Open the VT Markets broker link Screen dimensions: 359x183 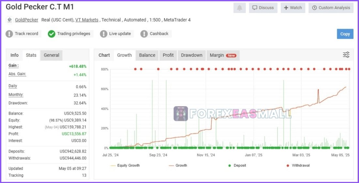tap(87, 20)
